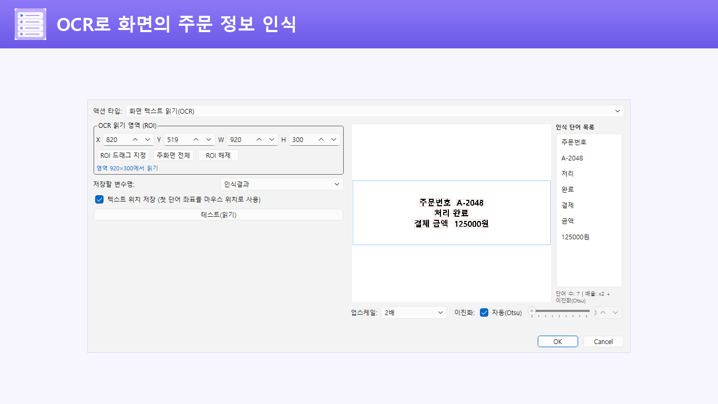The height and width of the screenshot is (404, 718).
Task: Increase the W value with up arrow
Action: [x=259, y=139]
